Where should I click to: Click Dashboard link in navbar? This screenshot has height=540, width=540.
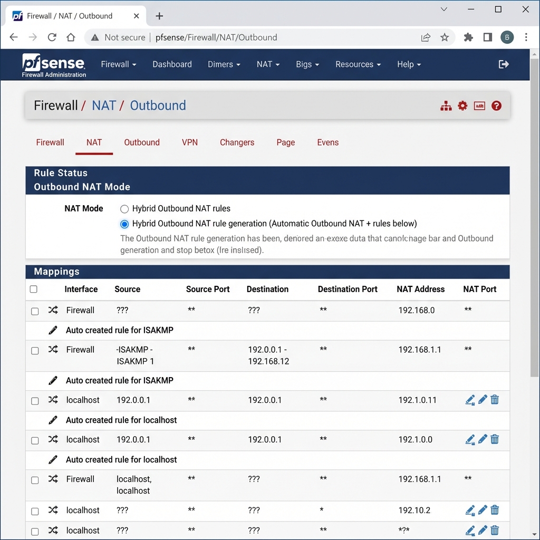click(172, 64)
